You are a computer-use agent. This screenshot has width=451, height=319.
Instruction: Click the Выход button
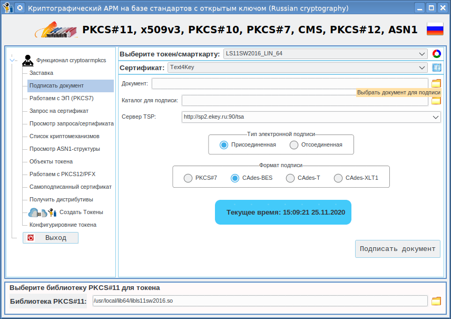pos(51,238)
